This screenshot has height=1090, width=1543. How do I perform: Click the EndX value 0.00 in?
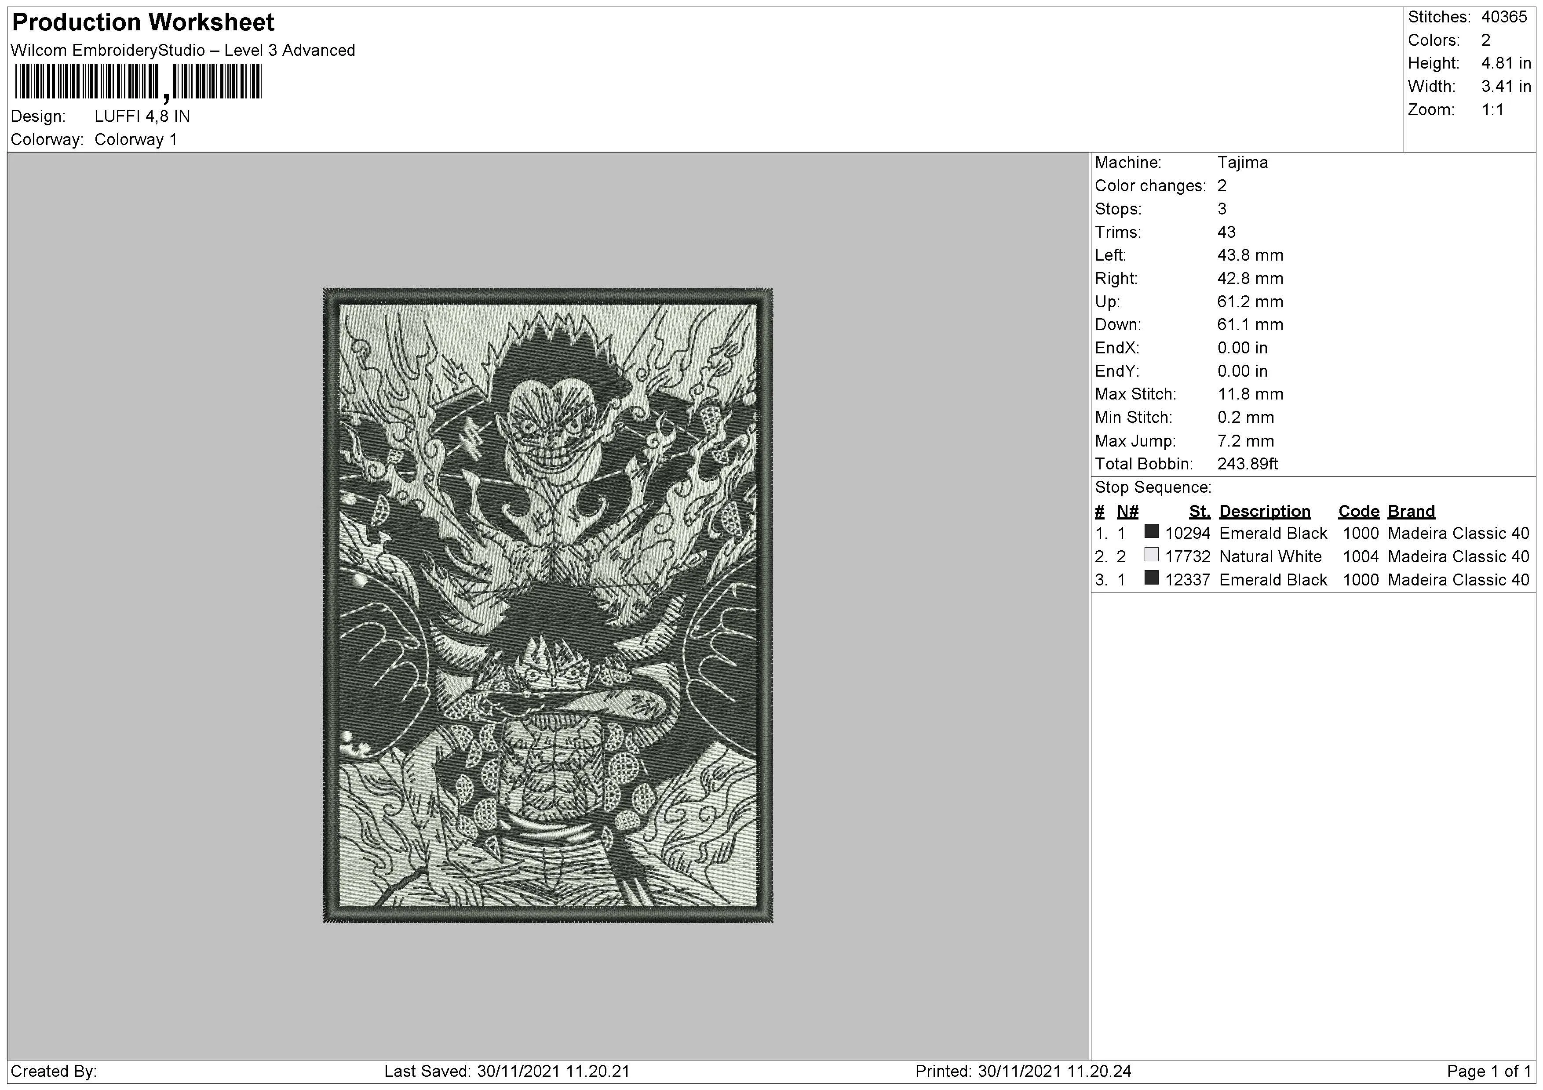point(1243,348)
